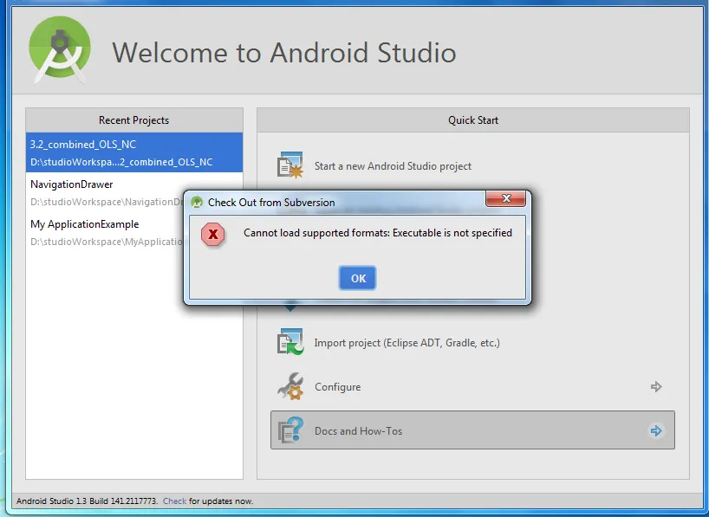Click the dialog title bar Android icon
This screenshot has width=709, height=517.
click(197, 202)
